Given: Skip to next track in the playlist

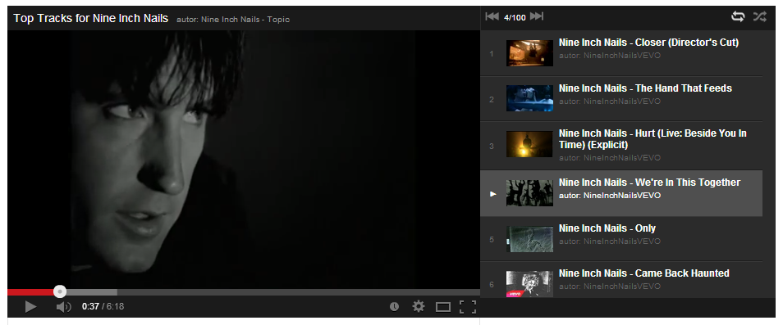Looking at the screenshot, I should point(536,17).
